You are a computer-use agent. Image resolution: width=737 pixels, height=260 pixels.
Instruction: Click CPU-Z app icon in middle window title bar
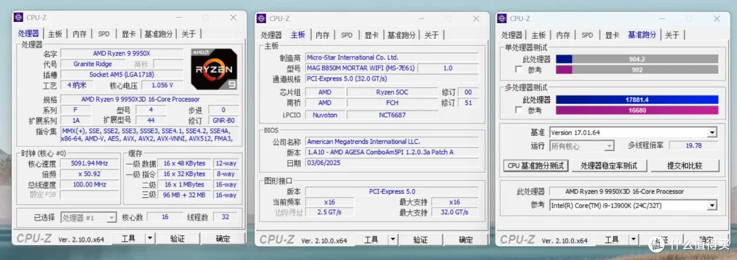(x=261, y=18)
